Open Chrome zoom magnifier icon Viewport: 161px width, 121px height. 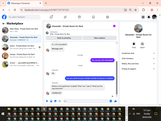[x=130, y=10]
